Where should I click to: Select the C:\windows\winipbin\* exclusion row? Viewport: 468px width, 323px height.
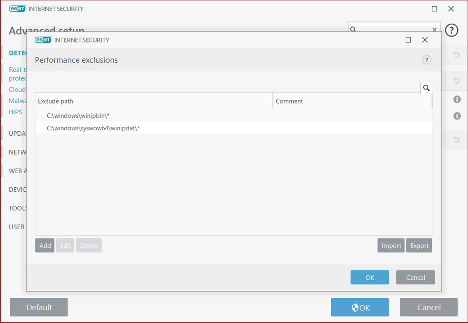coord(234,116)
